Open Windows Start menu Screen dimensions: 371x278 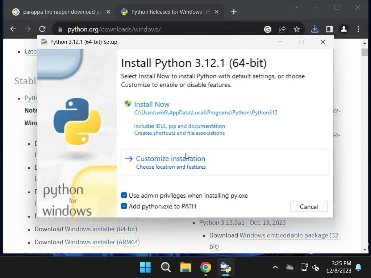145,268
